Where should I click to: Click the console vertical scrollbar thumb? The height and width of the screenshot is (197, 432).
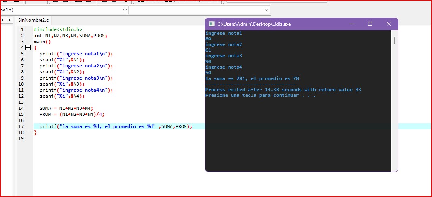point(394,40)
